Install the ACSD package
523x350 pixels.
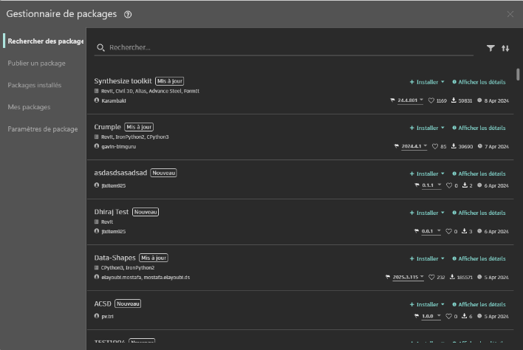424,305
